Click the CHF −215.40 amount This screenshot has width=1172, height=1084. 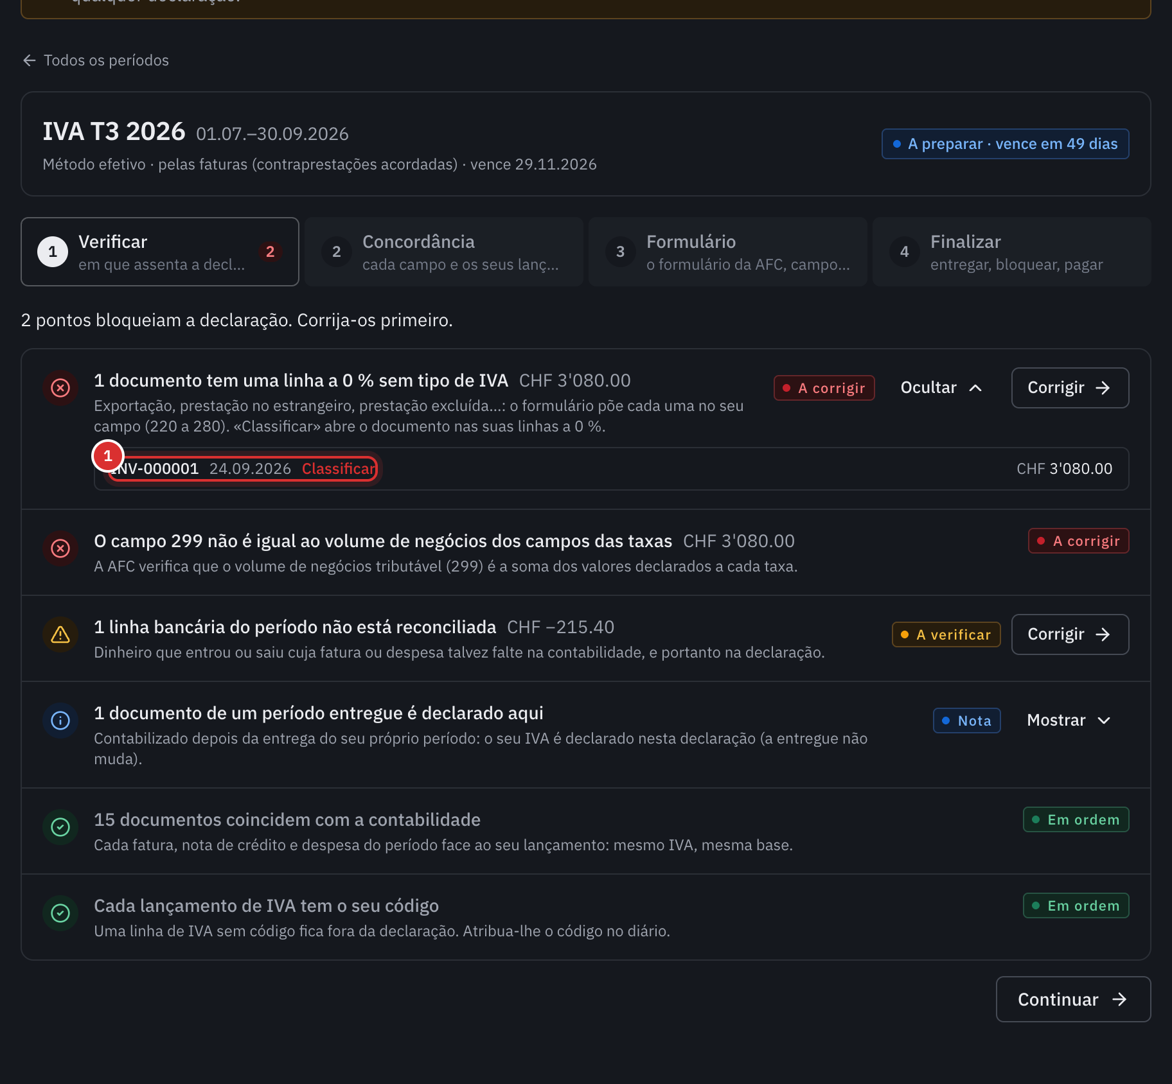click(x=561, y=627)
